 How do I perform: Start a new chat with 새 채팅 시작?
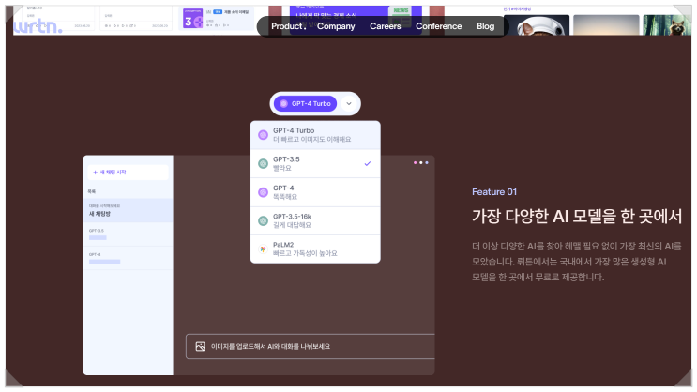129,172
